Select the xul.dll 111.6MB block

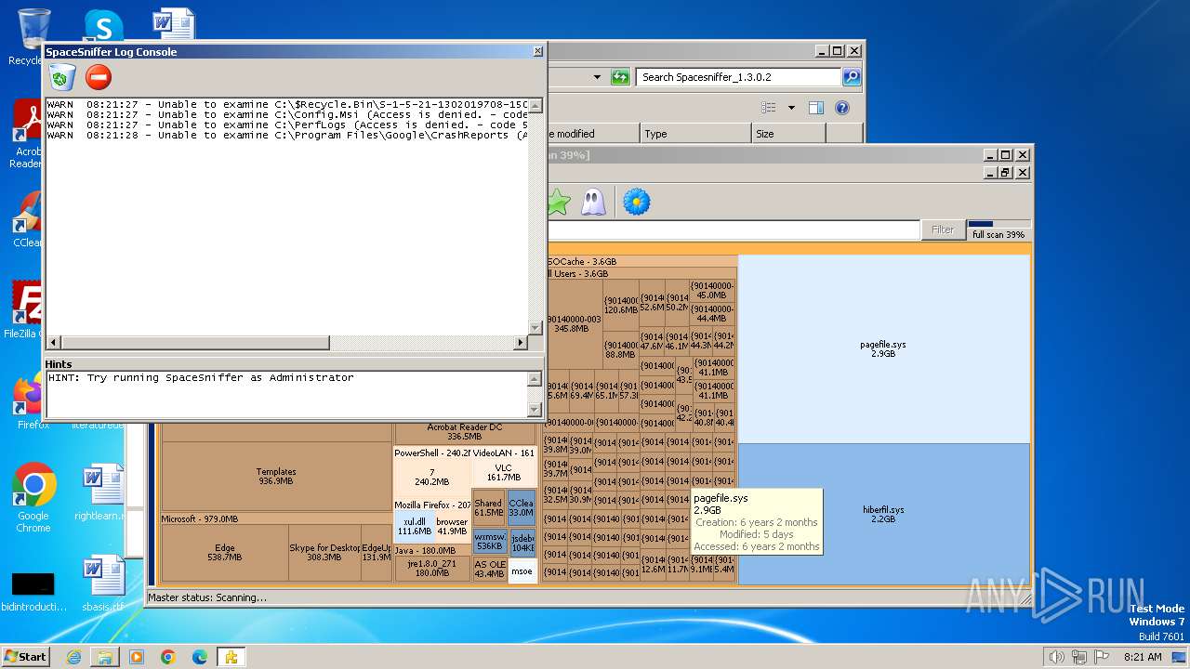tap(414, 527)
